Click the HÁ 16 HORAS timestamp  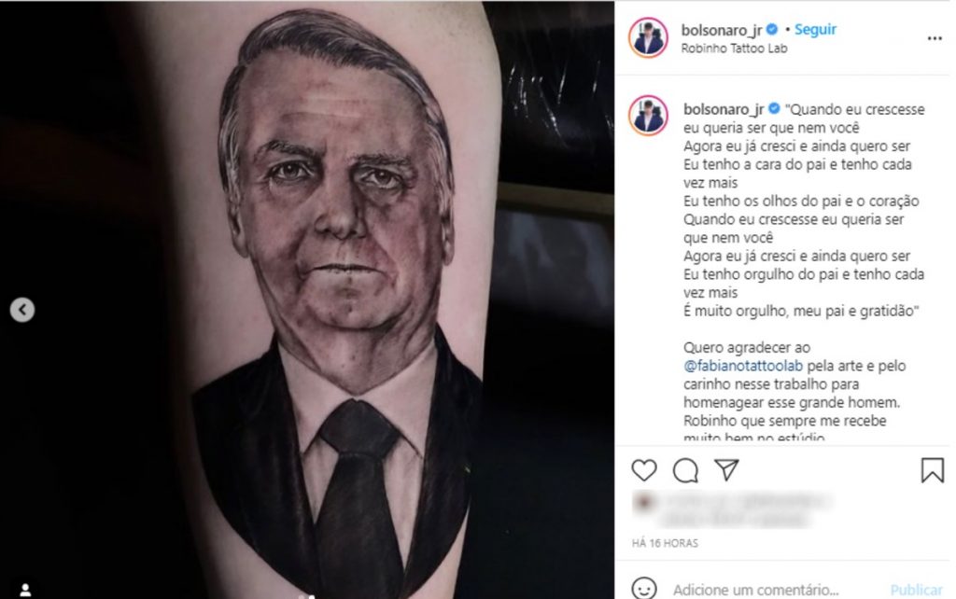tap(665, 543)
